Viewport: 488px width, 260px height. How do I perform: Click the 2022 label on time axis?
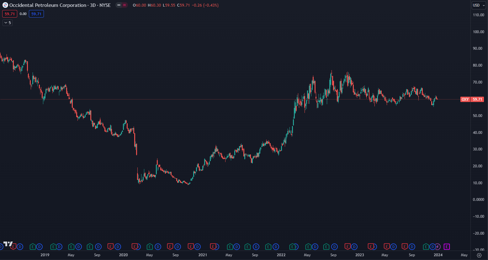[281, 255]
